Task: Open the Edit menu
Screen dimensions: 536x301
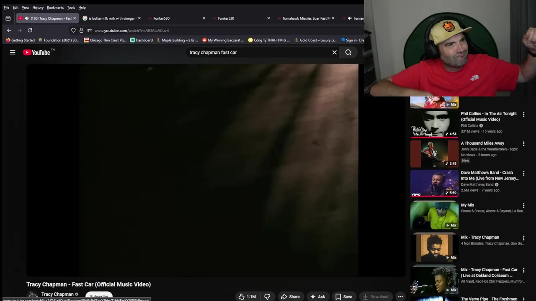Action: point(15,8)
